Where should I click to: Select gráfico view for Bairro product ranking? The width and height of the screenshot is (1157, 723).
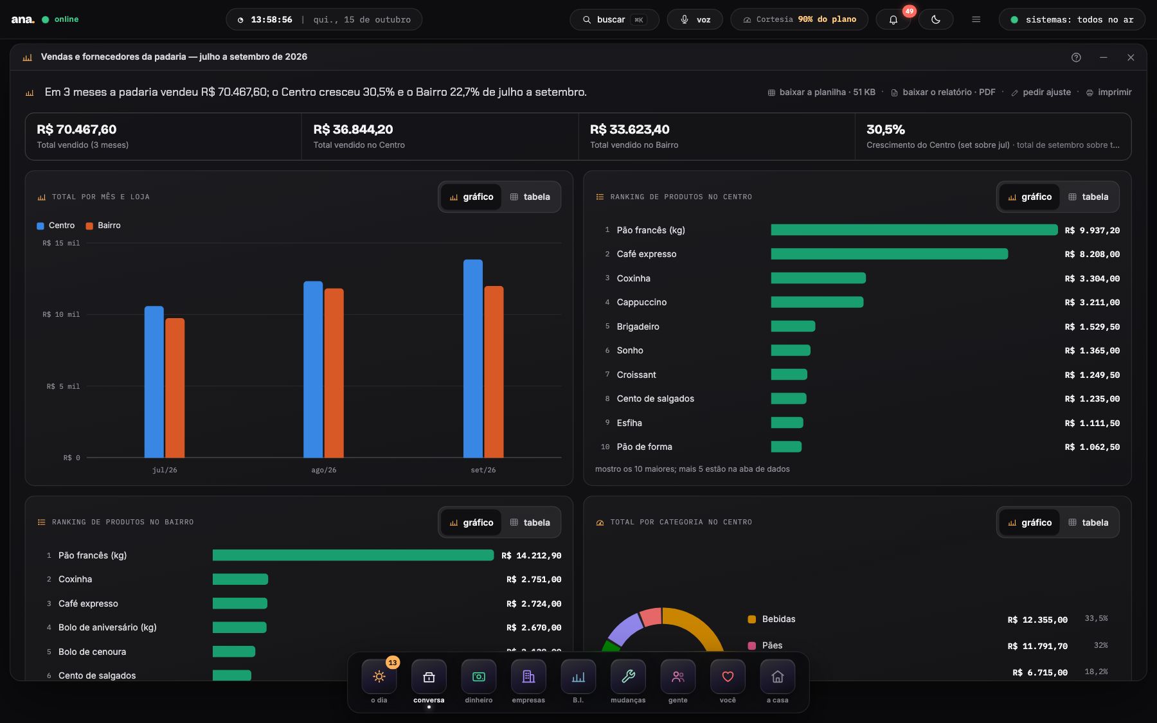click(x=471, y=522)
